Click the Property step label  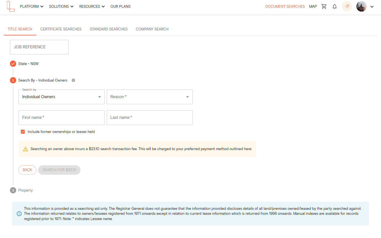tap(25, 190)
